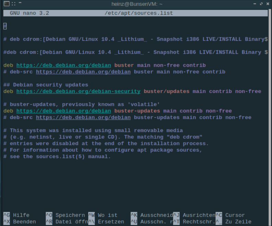Click 'buster' suite name on first deb line

[x=124, y=65]
